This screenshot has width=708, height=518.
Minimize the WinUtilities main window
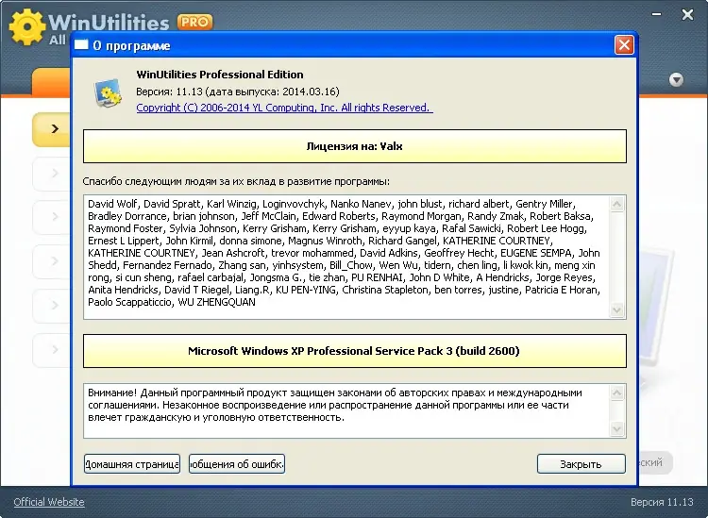656,14
